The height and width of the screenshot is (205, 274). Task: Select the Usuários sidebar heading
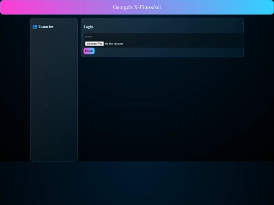click(x=46, y=26)
